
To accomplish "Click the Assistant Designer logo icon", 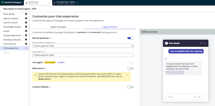I will 3,3.
